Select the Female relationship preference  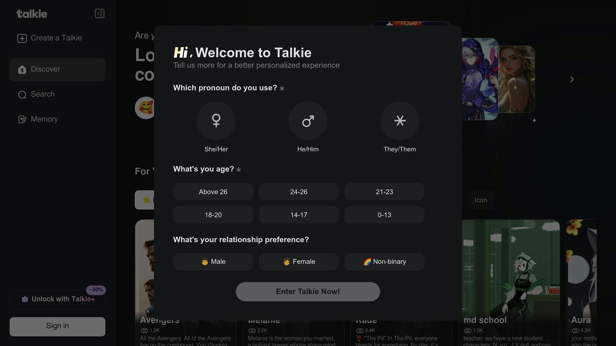pyautogui.click(x=299, y=262)
